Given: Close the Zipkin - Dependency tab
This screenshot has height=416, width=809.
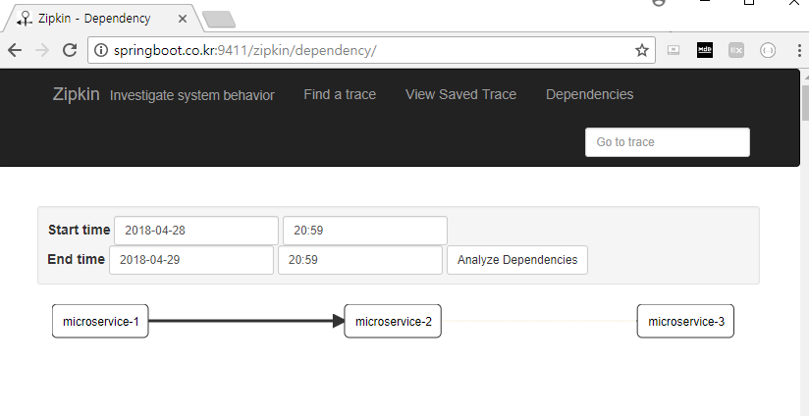Looking at the screenshot, I should click(183, 19).
